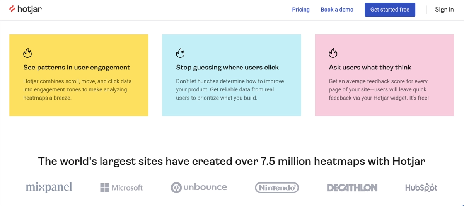Click the text about the average feedback score
The height and width of the screenshot is (206, 464).
click(x=379, y=89)
